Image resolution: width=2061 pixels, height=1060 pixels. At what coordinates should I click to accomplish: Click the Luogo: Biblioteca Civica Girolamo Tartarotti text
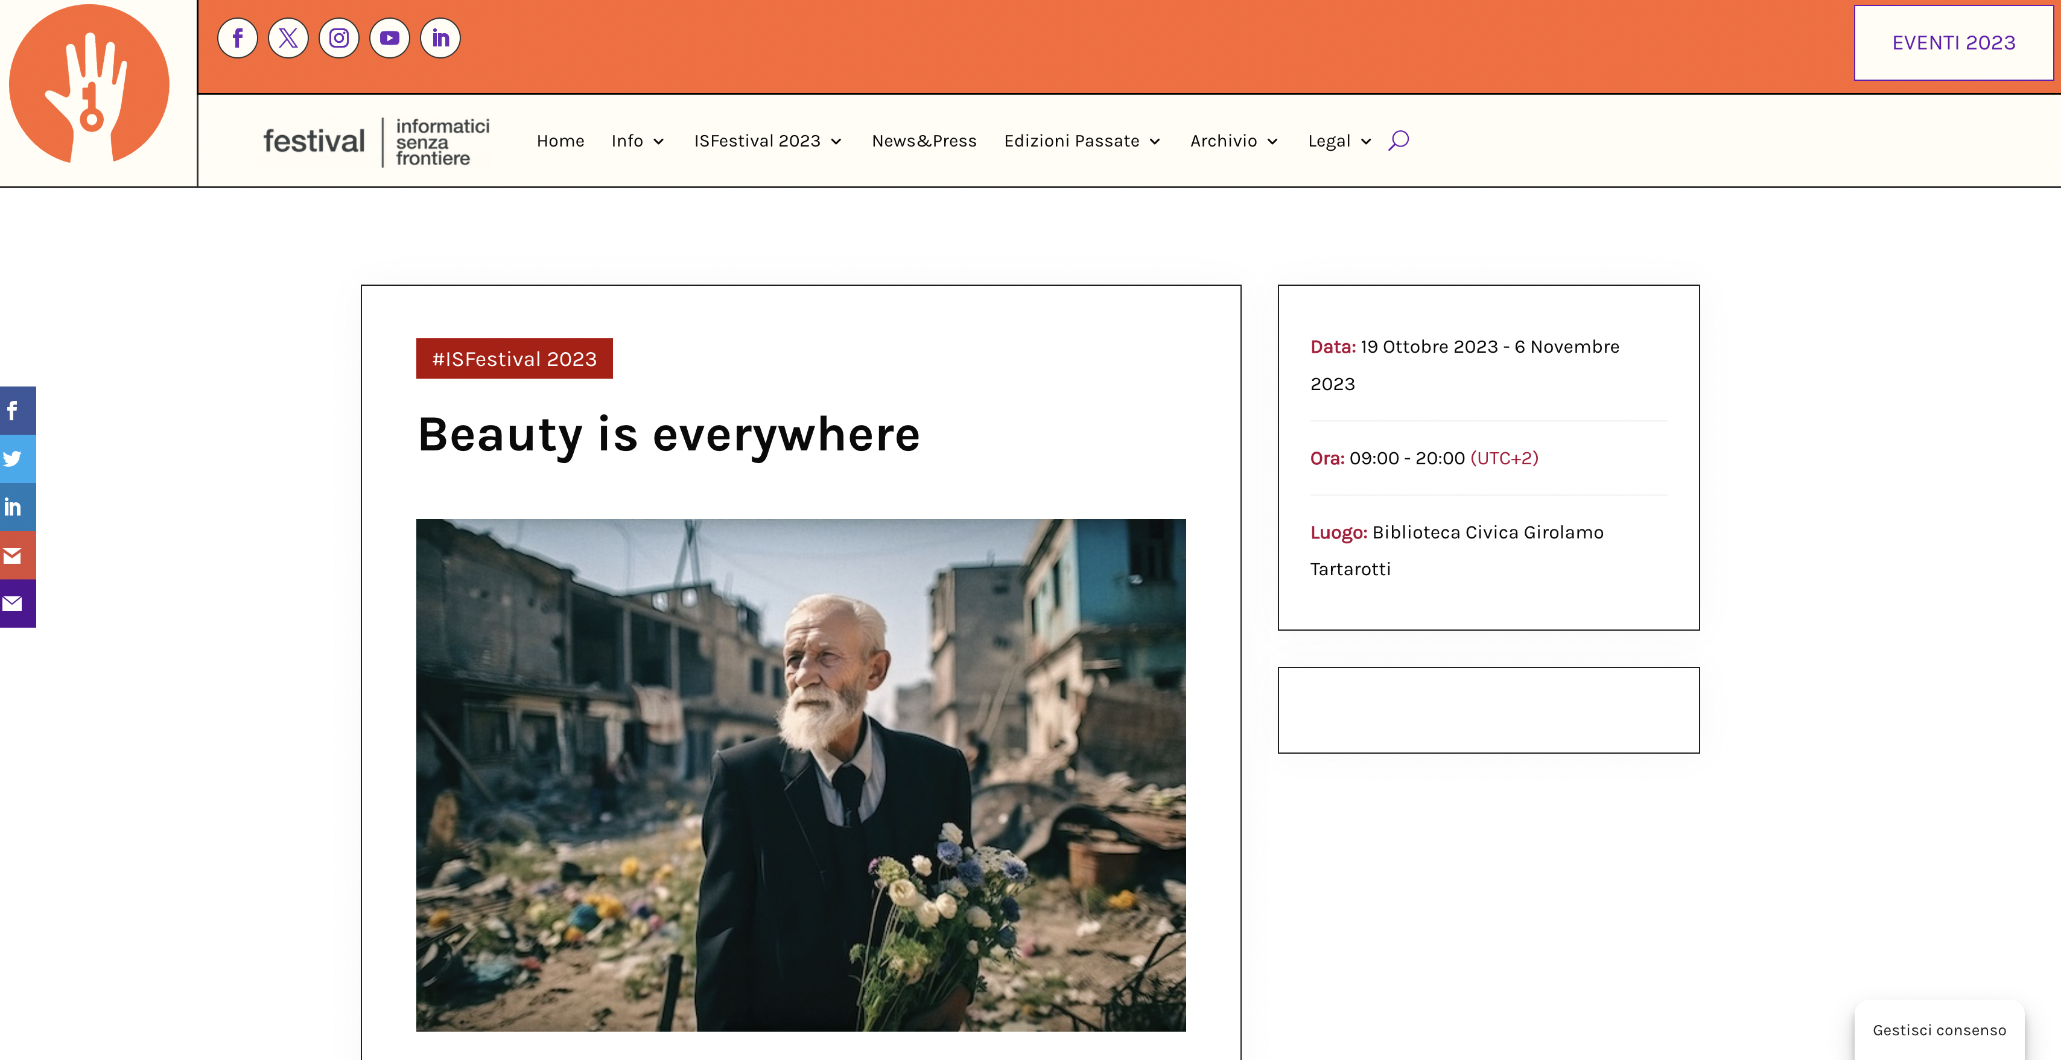pyautogui.click(x=1457, y=550)
